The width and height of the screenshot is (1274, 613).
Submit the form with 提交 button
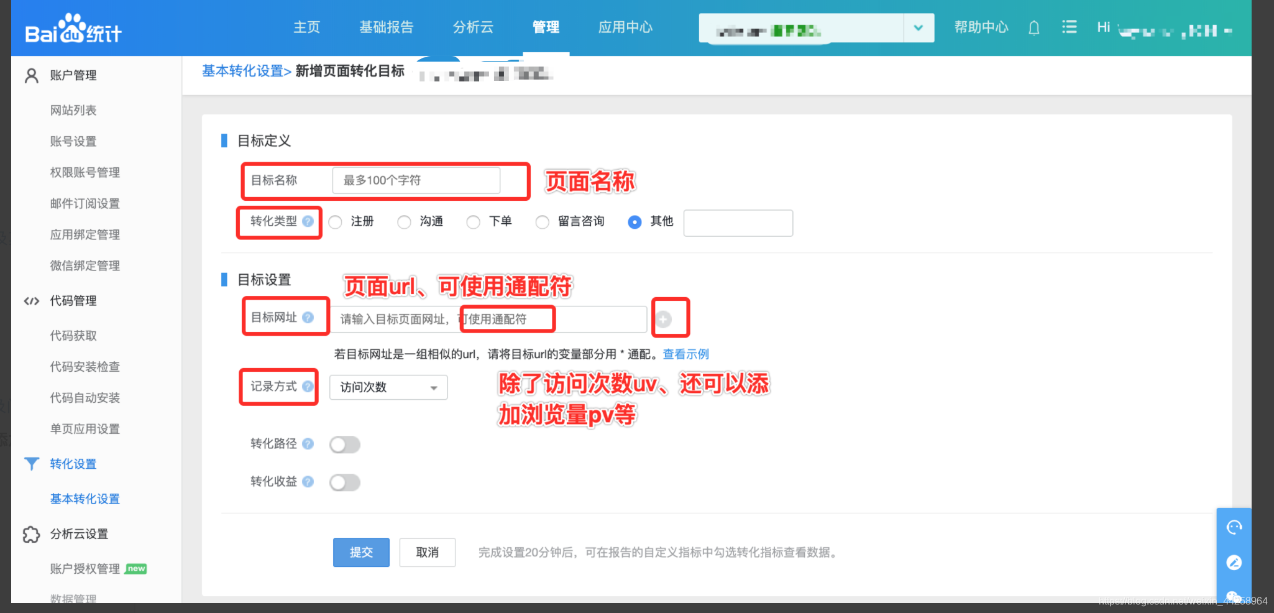coord(361,552)
